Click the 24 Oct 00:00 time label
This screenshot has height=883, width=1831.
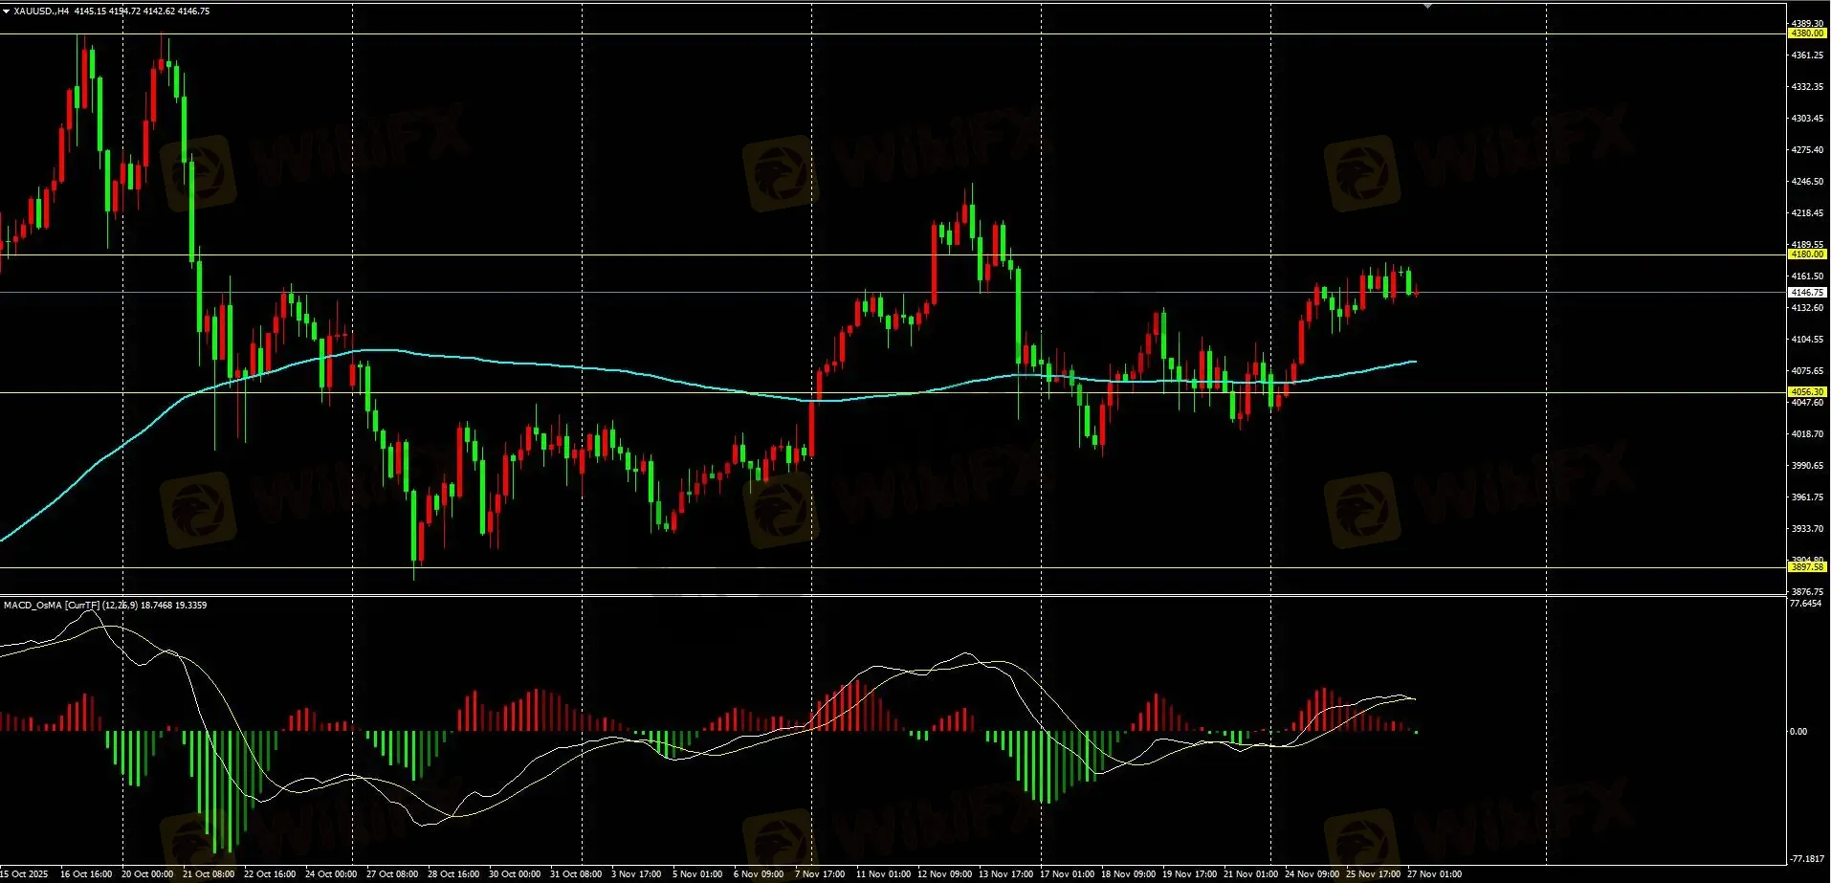pyautogui.click(x=331, y=873)
